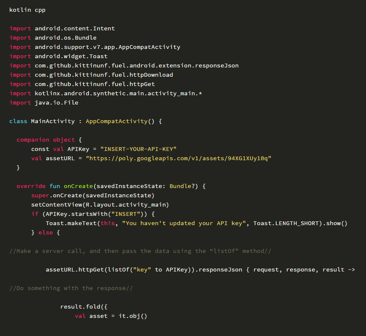Click the "companion object" keyword
366x336 pixels.
pyautogui.click(x=46, y=140)
